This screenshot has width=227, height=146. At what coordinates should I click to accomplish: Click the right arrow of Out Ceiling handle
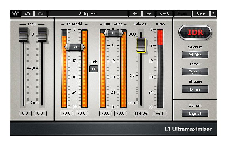[x=123, y=33]
